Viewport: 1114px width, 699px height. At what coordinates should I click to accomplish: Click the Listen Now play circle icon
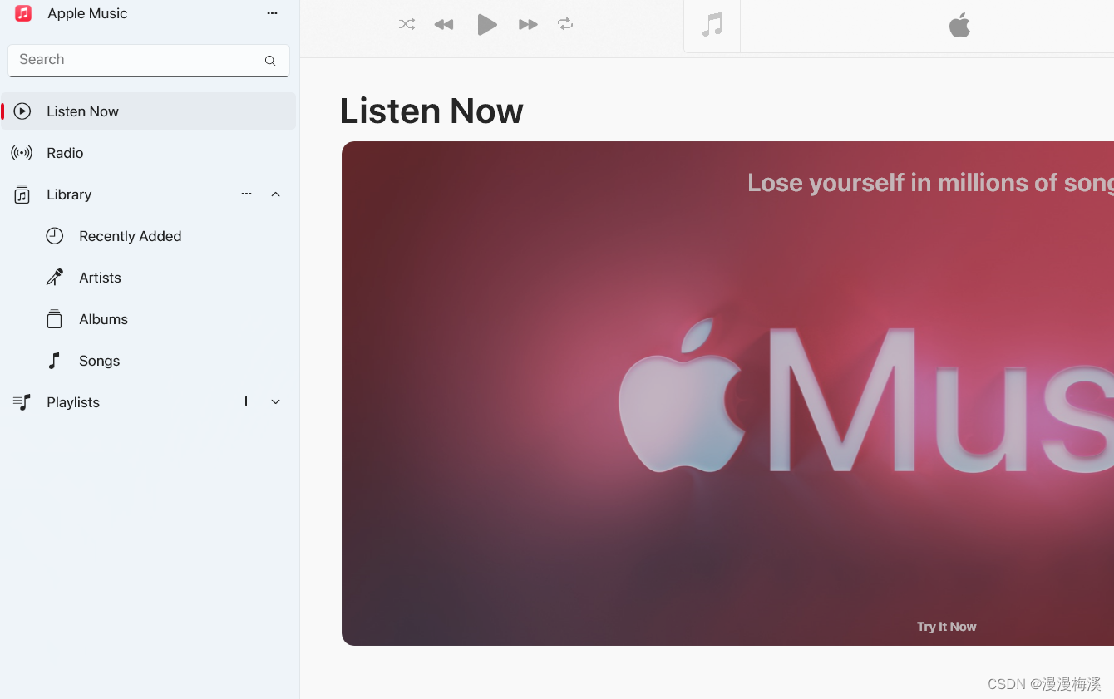(22, 111)
